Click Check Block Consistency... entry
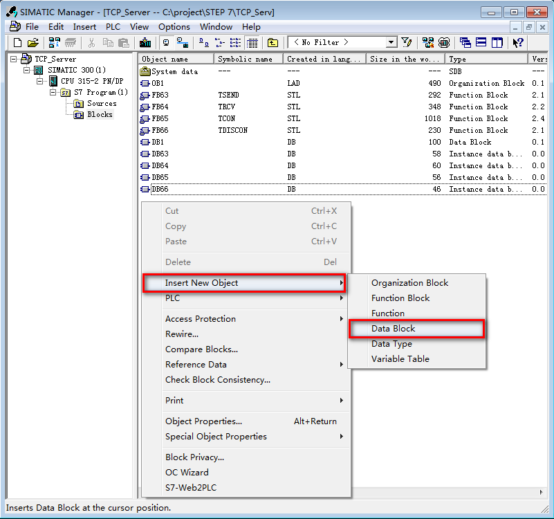554x519 pixels. (246, 380)
